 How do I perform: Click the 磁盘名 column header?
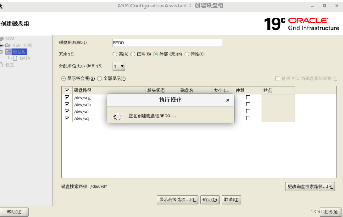coord(195,90)
